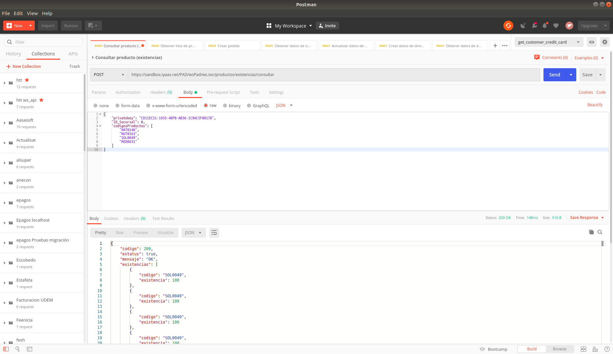Click the heart icon in header
The width and height of the screenshot is (613, 354).
point(556,26)
